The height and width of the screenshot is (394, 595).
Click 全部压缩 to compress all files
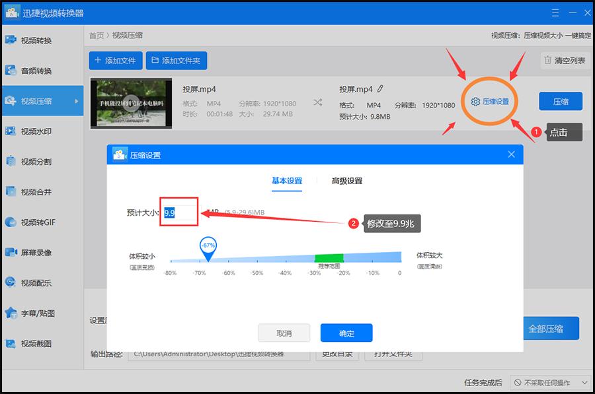tap(549, 328)
